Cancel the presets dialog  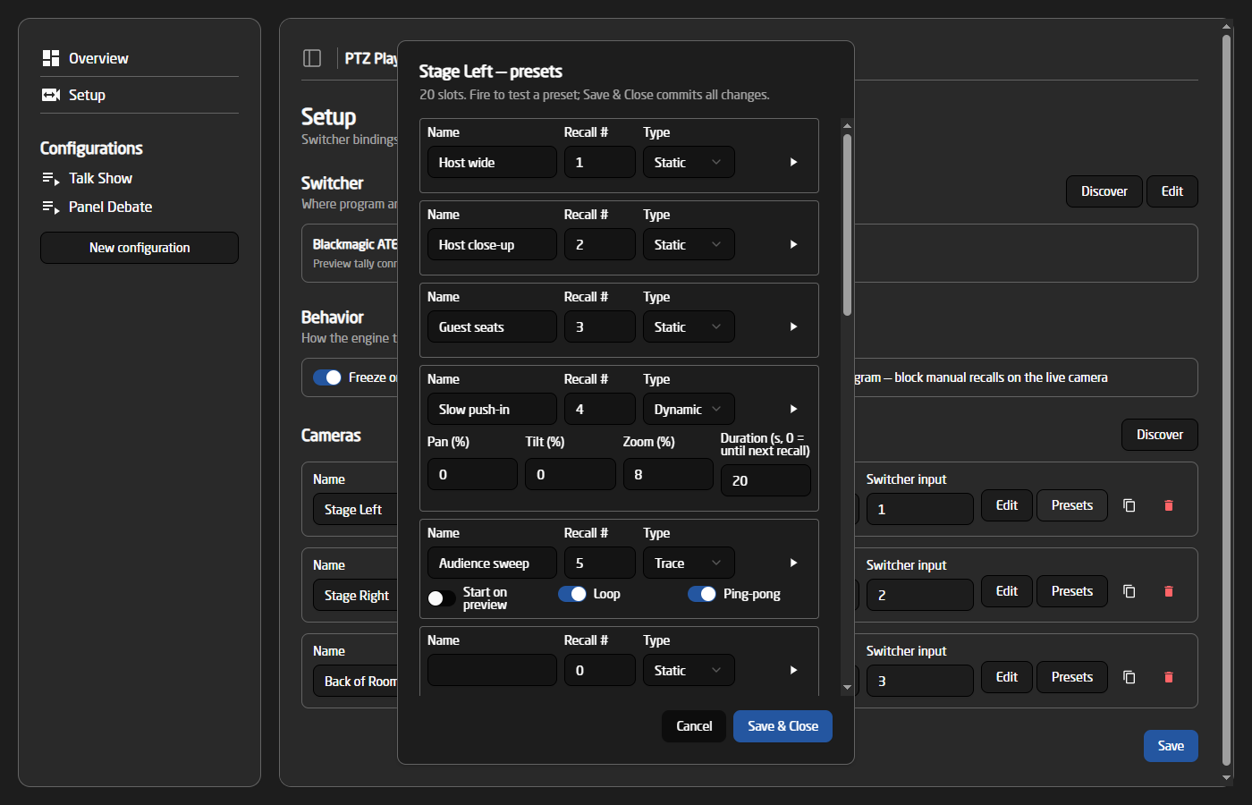[694, 726]
